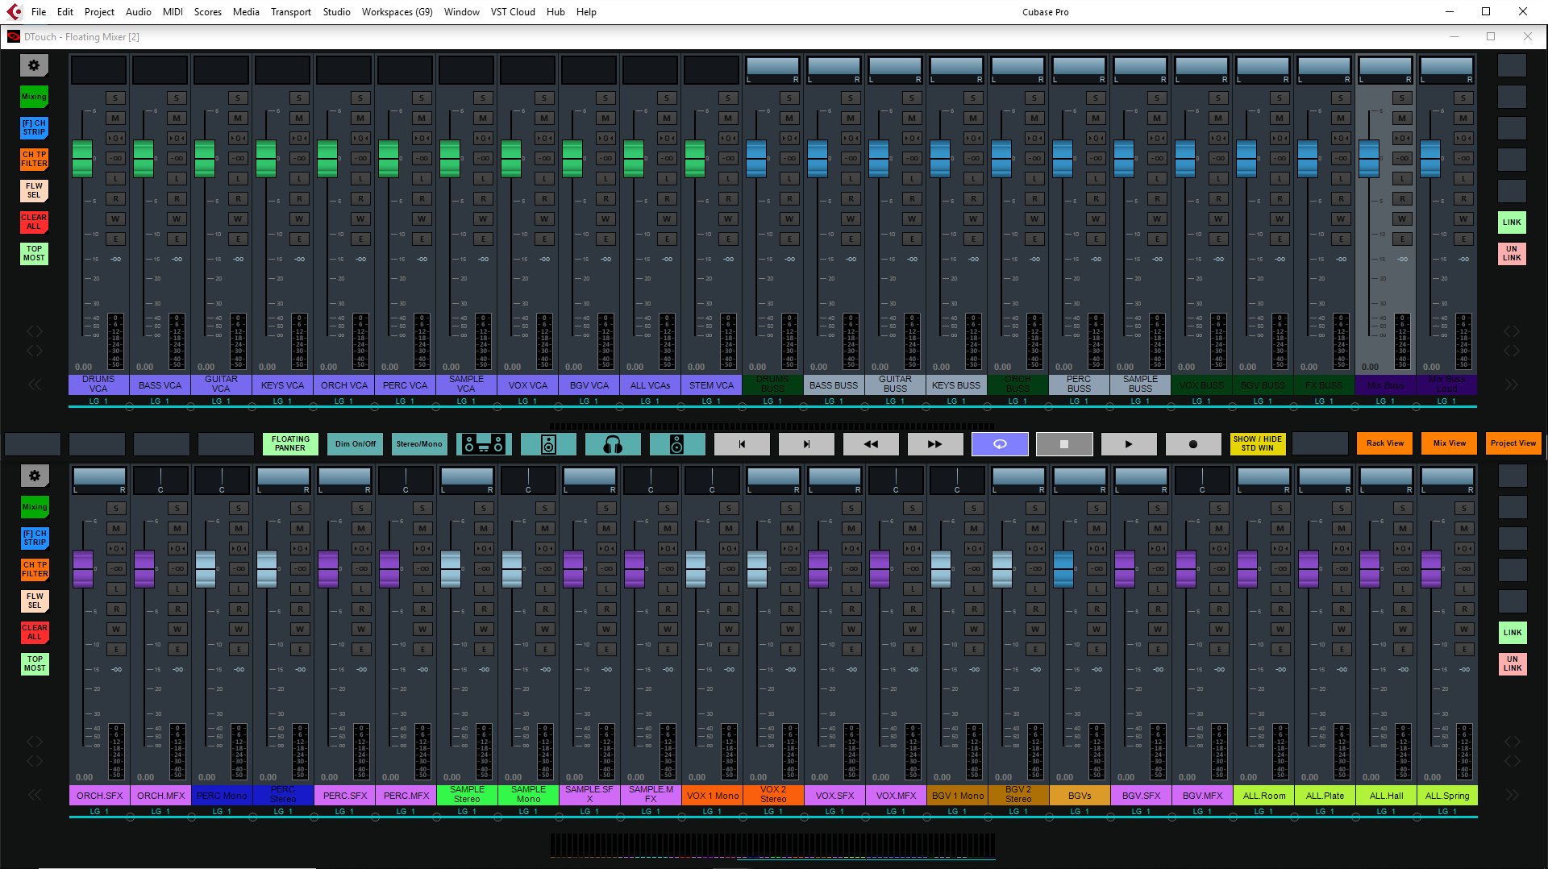The width and height of the screenshot is (1548, 869).
Task: Click upper CLEAR ALL button
Action: 34,222
